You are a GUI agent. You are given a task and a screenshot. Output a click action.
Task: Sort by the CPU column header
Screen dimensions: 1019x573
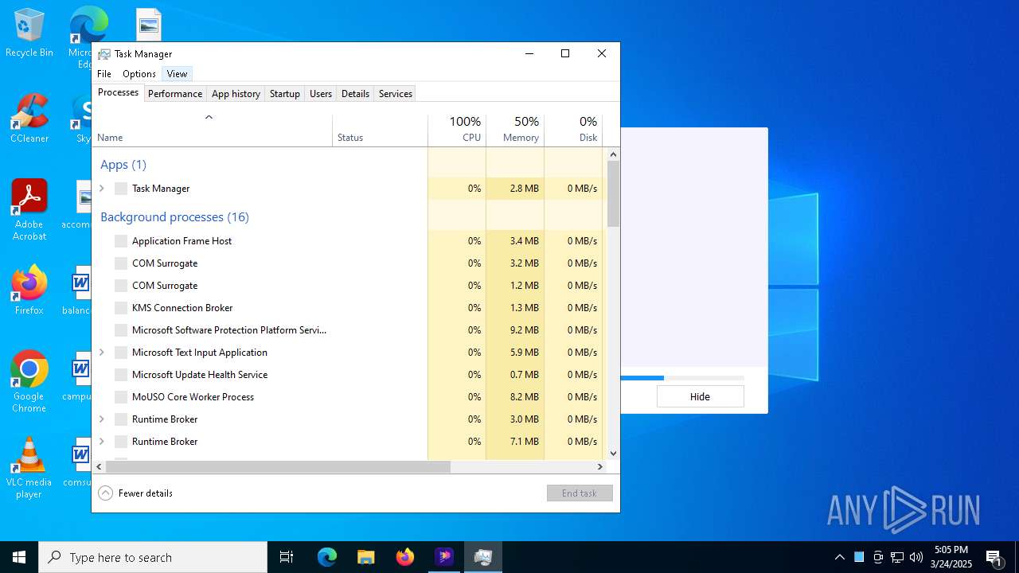point(457,131)
